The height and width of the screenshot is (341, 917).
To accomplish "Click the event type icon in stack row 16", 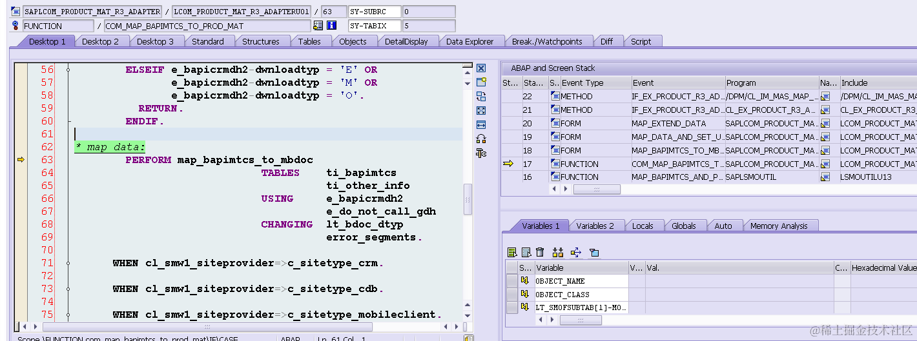I will (x=555, y=177).
